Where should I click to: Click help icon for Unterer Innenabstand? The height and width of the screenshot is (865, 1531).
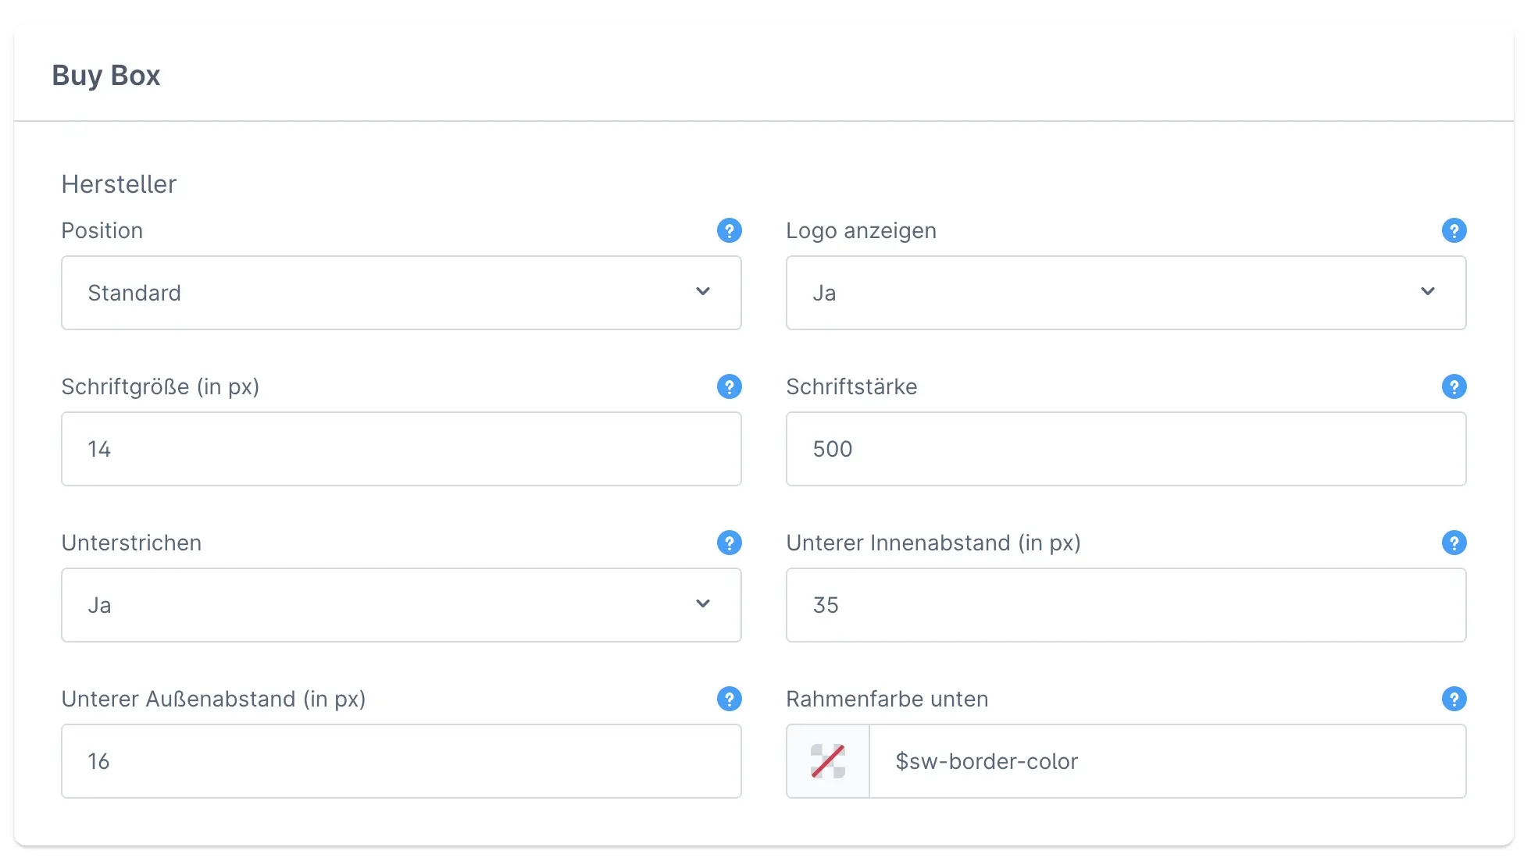[x=1454, y=543]
